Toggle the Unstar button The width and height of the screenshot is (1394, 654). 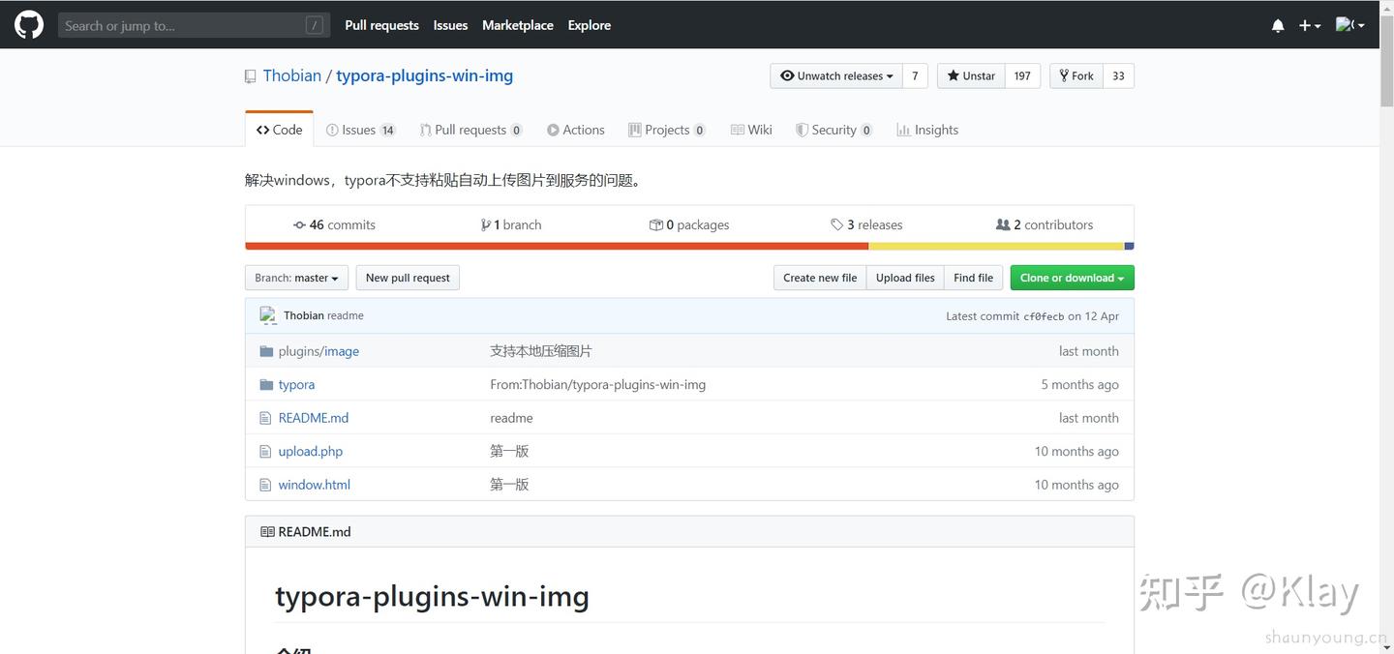pyautogui.click(x=971, y=75)
